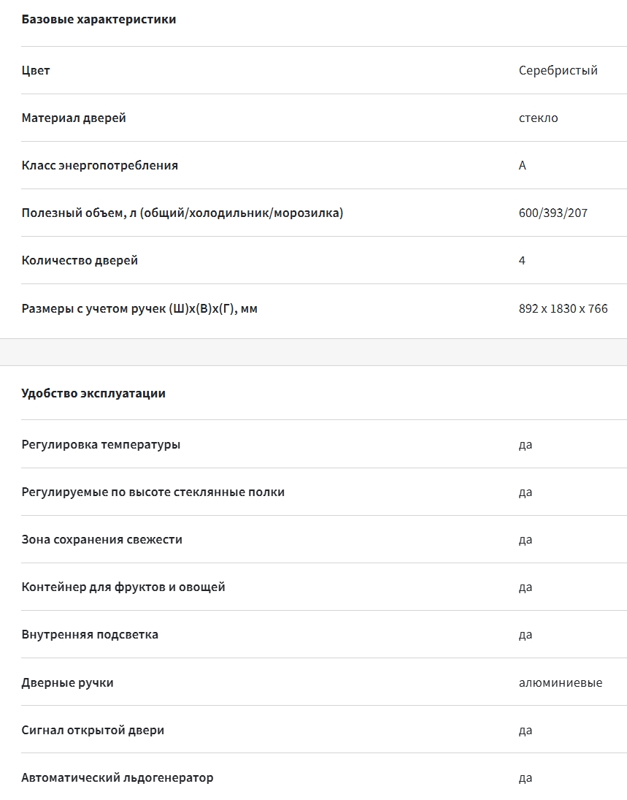Click the 'стекло' door material value
Image resolution: width=627 pixels, height=800 pixels.
(538, 118)
